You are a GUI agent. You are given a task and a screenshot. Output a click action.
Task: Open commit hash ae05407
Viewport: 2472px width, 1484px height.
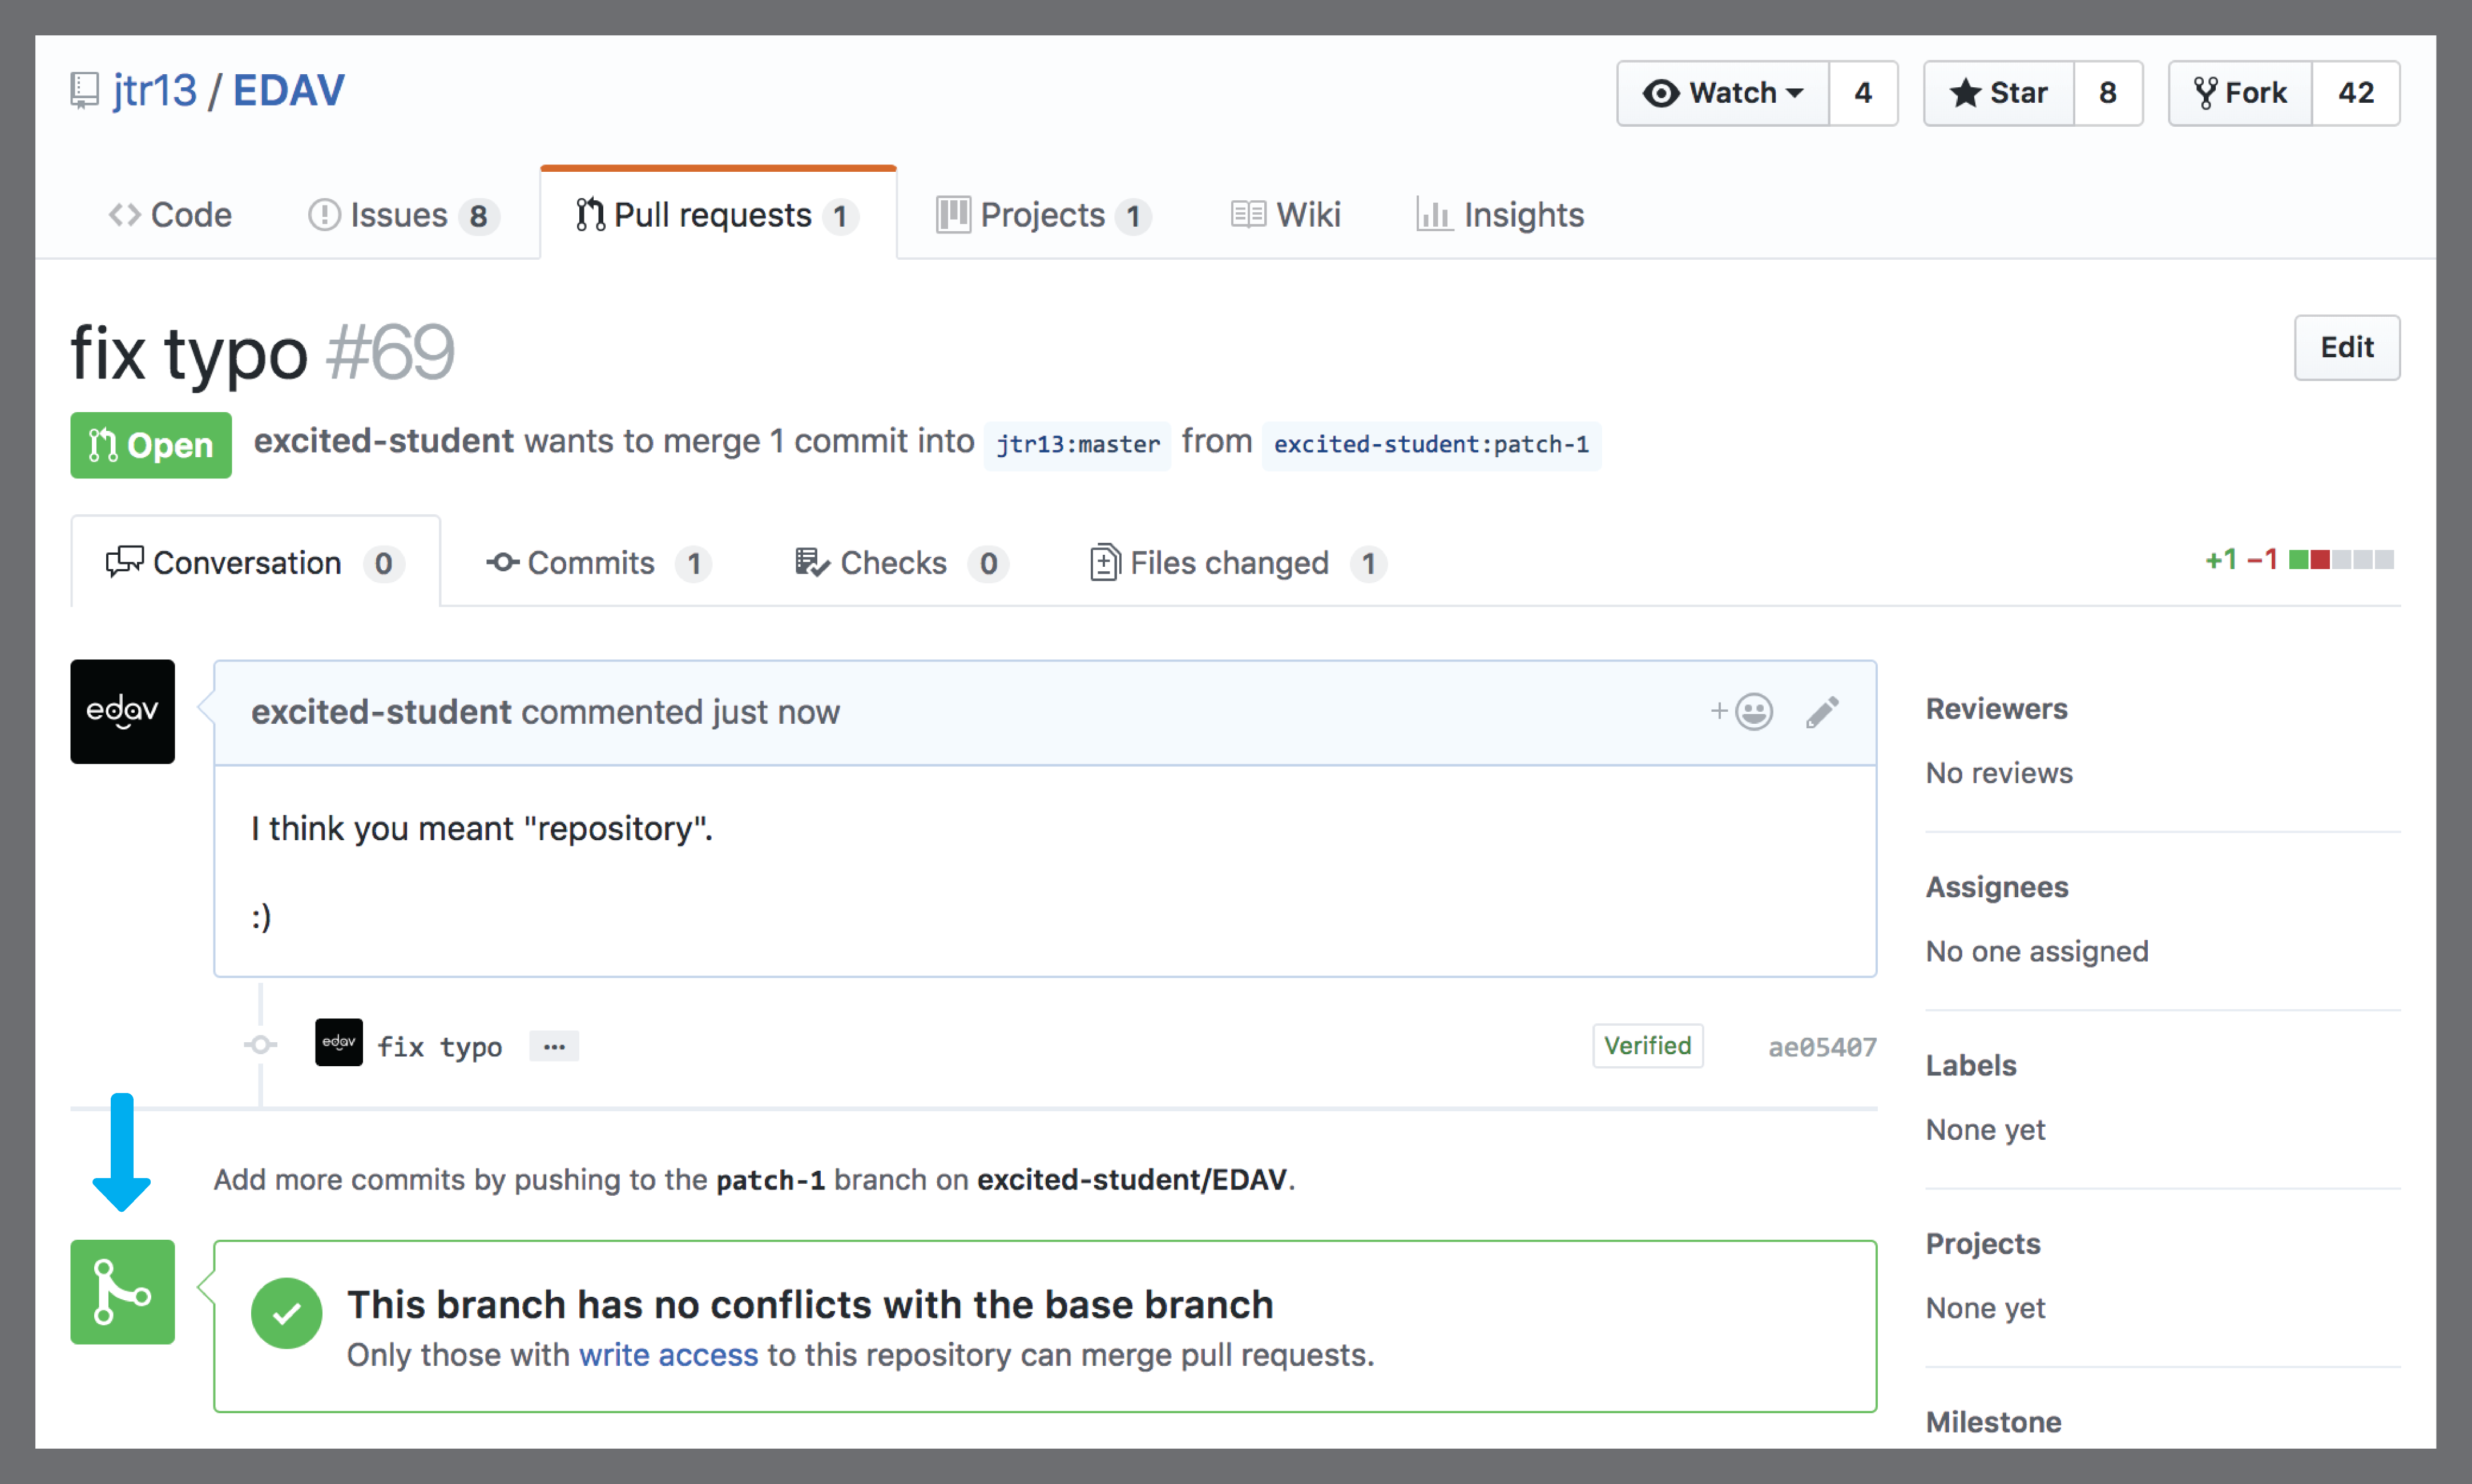point(1822,1047)
